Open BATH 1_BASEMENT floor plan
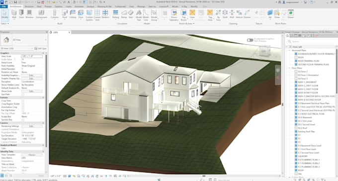The height and width of the screenshot is (181, 338). coord(307,82)
